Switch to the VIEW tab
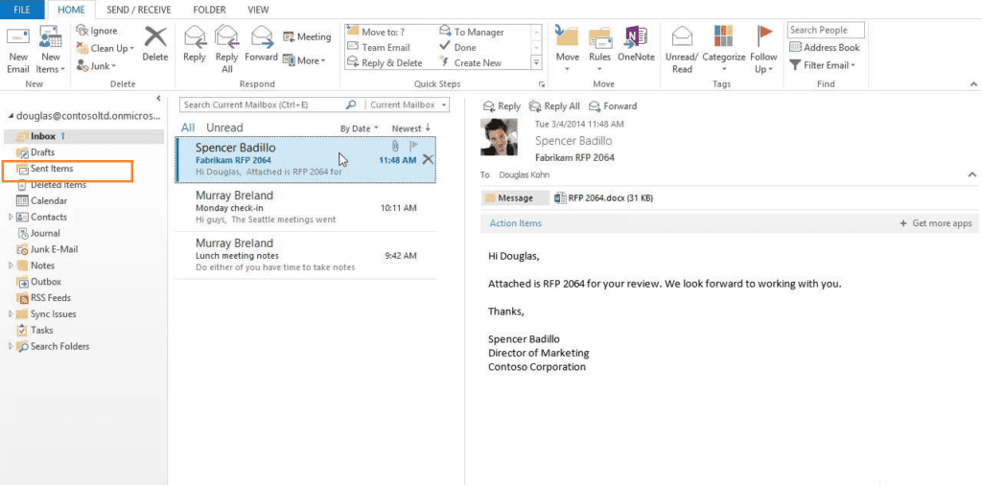Viewport: 982px width, 485px height. click(x=258, y=10)
